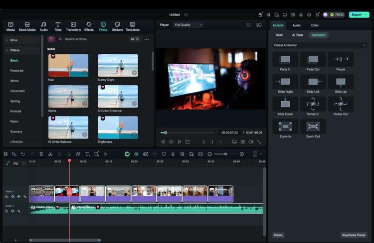Open the Audio library tab
This screenshot has width=374, height=243.
click(43, 26)
